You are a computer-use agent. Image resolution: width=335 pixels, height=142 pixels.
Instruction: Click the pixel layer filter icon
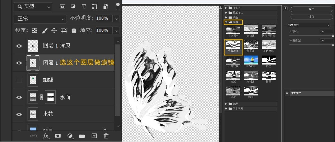(63, 7)
